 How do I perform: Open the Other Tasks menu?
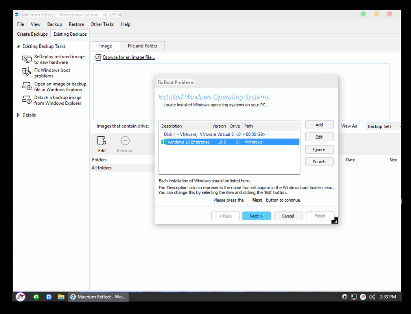tap(102, 24)
